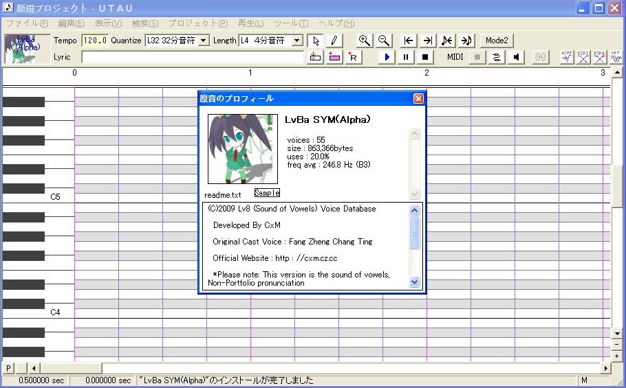Open the 表示(V) menu

108,23
